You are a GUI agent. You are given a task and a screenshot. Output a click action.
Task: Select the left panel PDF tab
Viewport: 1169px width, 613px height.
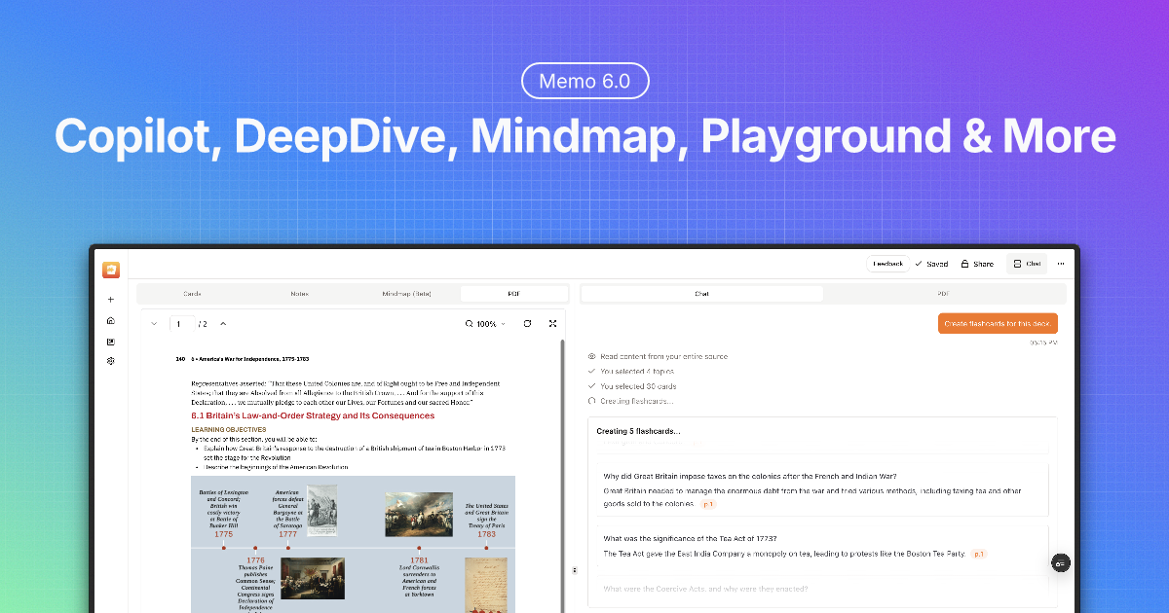(513, 293)
